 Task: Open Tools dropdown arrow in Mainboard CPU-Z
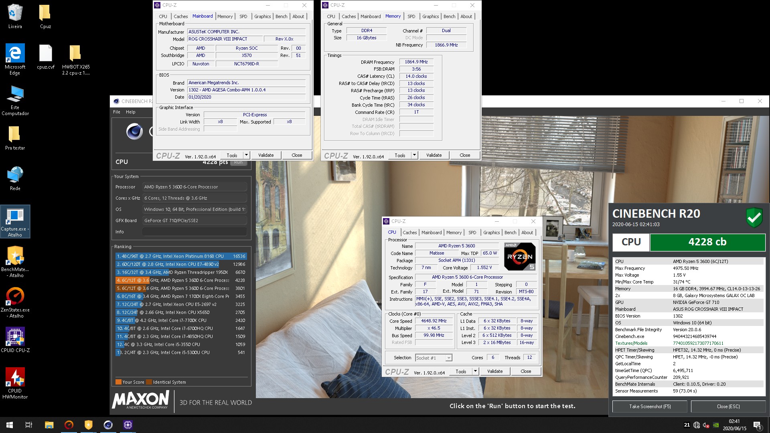(x=246, y=155)
